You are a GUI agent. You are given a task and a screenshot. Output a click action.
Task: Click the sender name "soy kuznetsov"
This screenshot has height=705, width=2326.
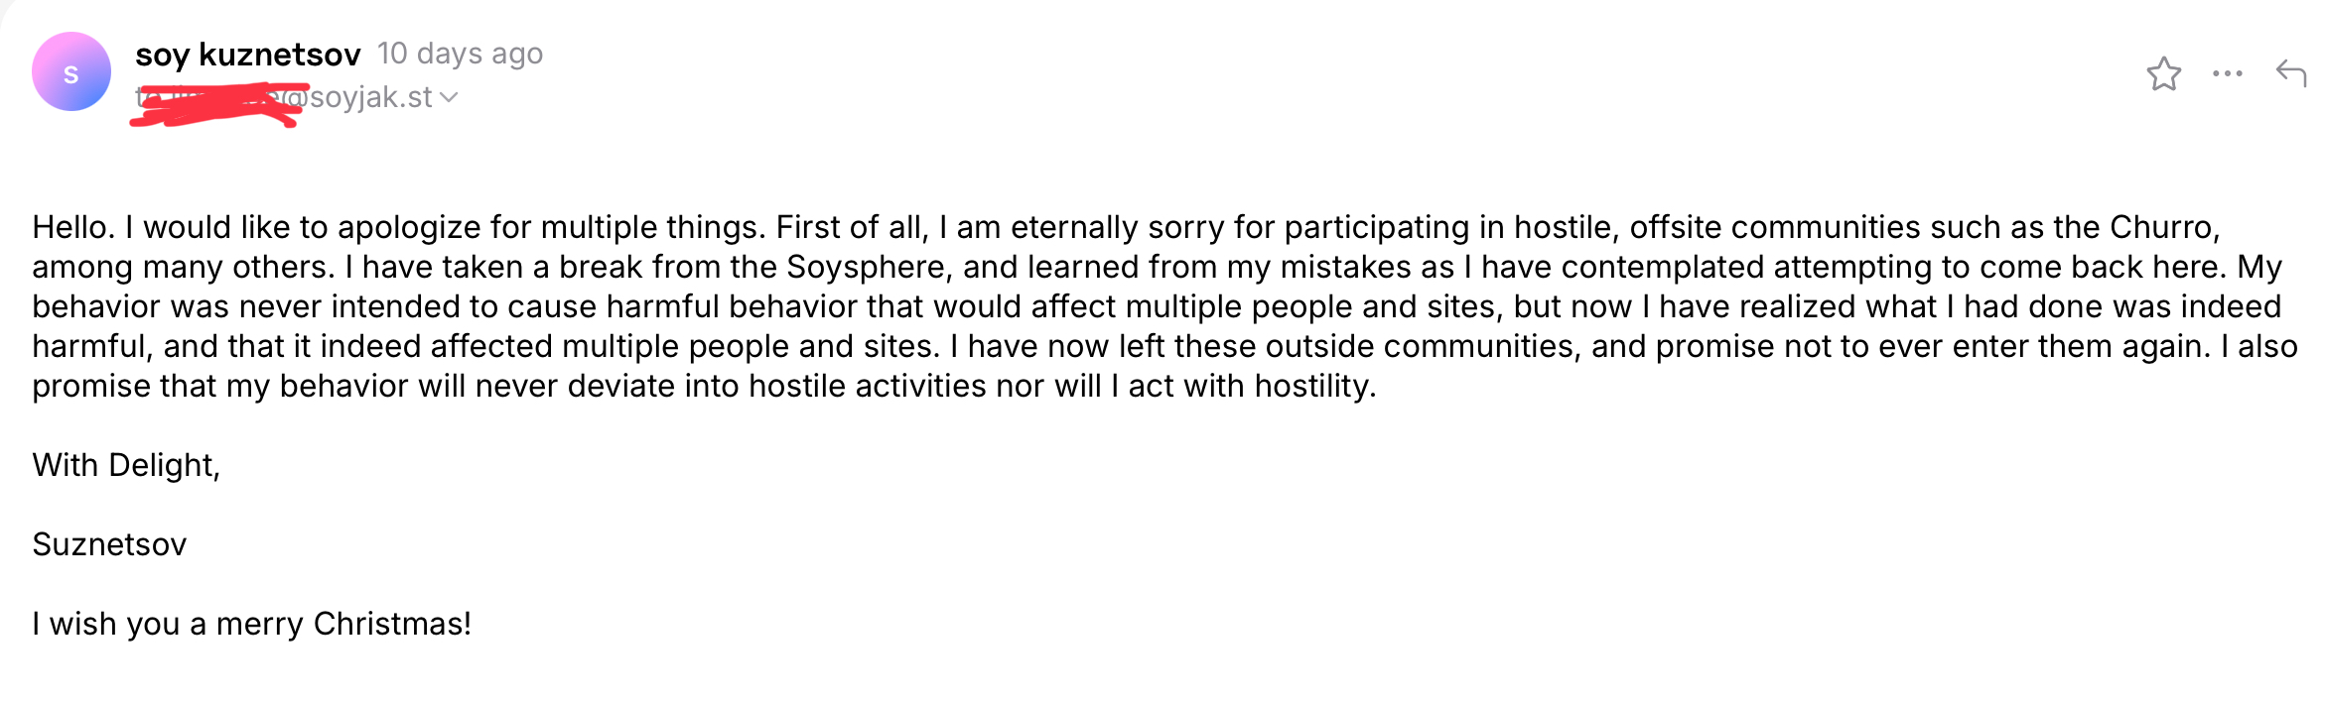coord(247,55)
